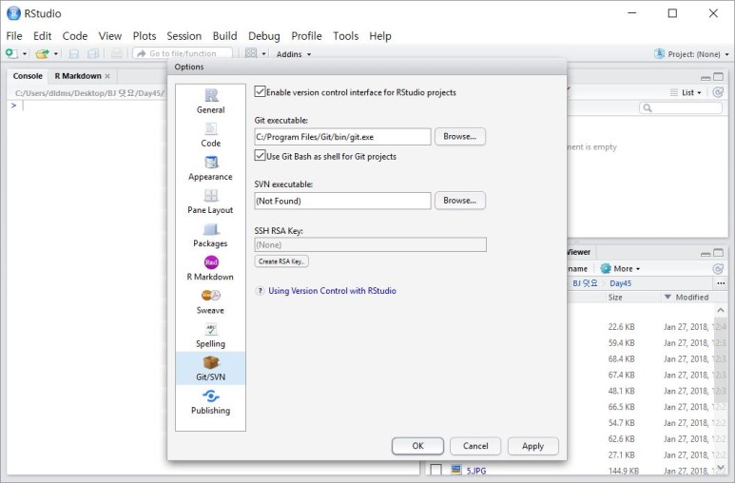735x483 pixels.
Task: Open the Edit menu
Action: point(42,36)
